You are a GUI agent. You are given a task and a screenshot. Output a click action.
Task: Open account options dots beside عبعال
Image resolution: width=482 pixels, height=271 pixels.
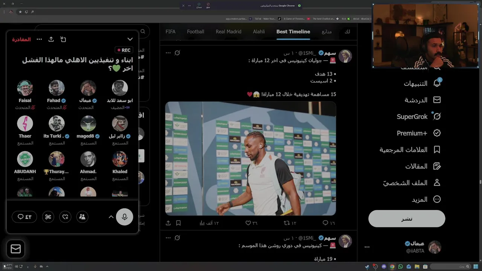[367, 247]
